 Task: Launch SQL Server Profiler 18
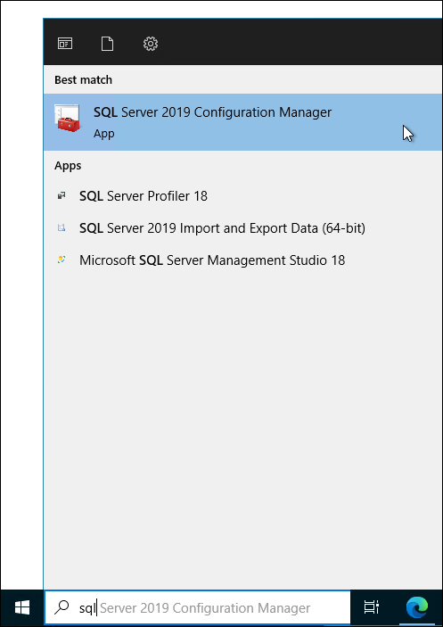point(242,196)
